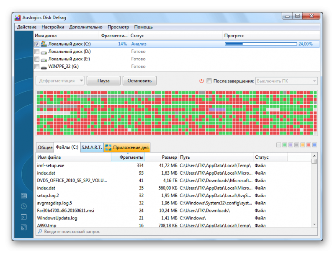Click the drive icon for Локальный диск (C:)
335x253 pixels.
[x=44, y=44]
